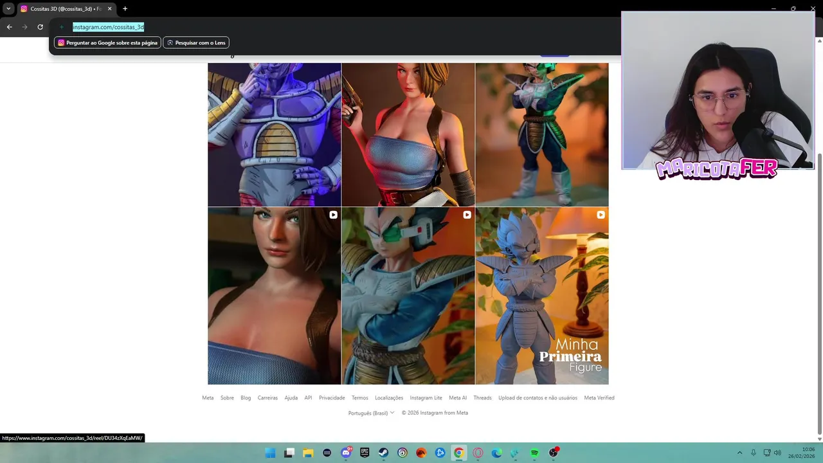823x463 pixels.
Task: Open the Termos footer link
Action: (x=360, y=397)
